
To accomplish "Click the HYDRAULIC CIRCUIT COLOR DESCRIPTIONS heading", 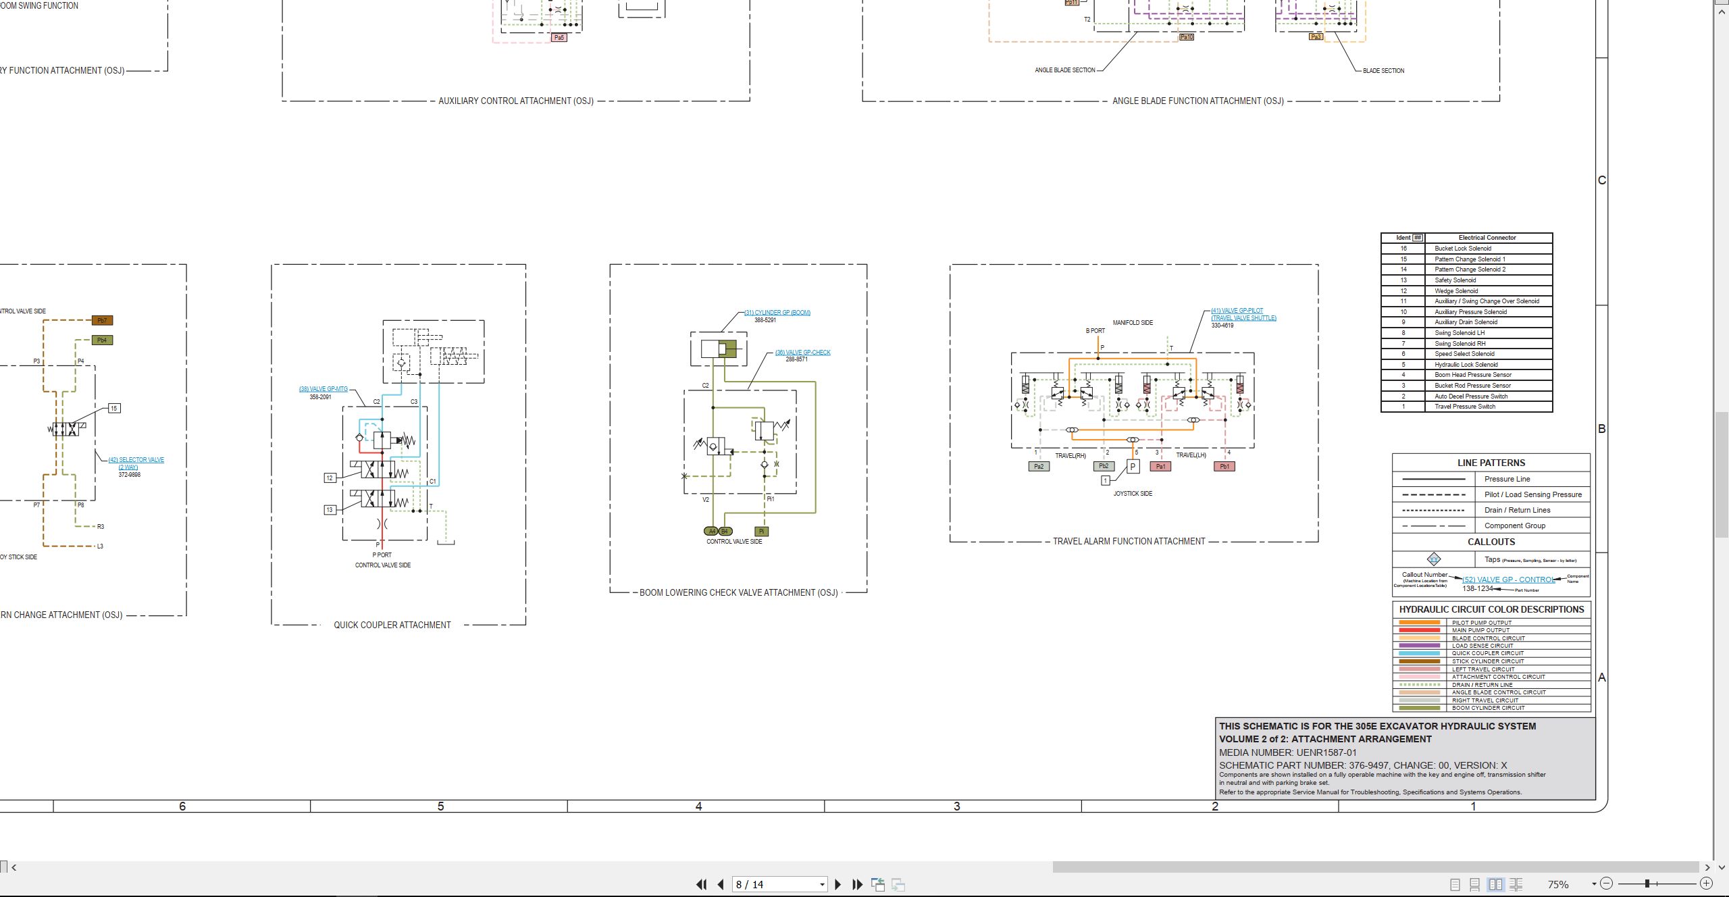I will point(1491,609).
